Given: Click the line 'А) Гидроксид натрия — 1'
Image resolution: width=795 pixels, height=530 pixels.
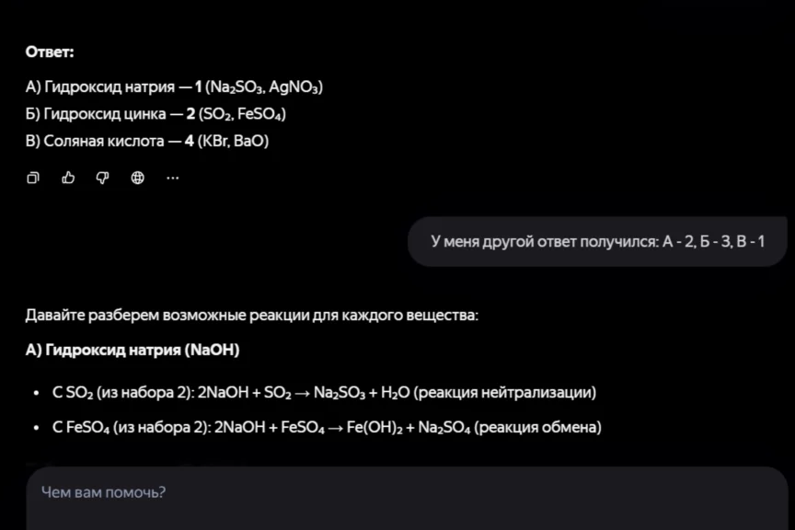Looking at the screenshot, I should tap(110, 87).
